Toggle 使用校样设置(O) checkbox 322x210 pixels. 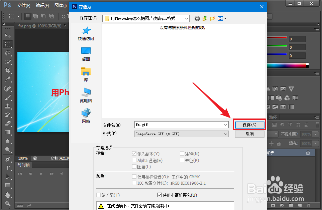pyautogui.click(x=134, y=177)
